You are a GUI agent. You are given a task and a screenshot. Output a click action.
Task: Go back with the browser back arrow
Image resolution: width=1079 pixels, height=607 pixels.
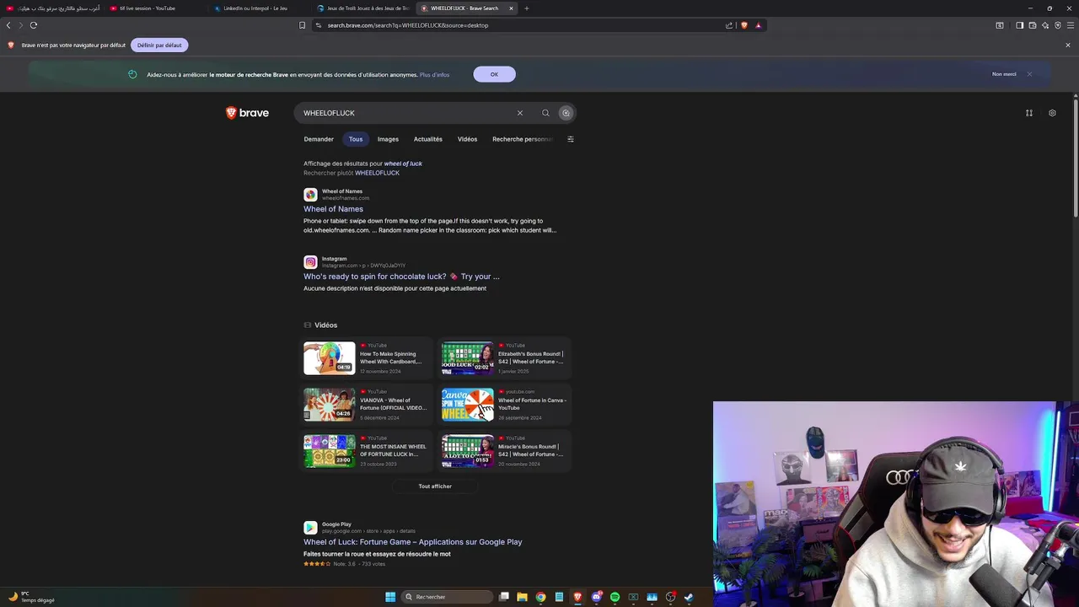[x=8, y=25]
